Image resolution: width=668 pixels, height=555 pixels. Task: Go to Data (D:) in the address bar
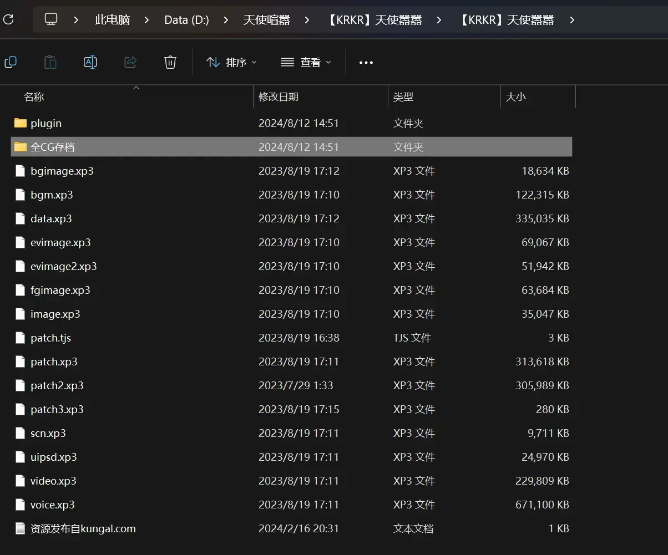(x=187, y=20)
